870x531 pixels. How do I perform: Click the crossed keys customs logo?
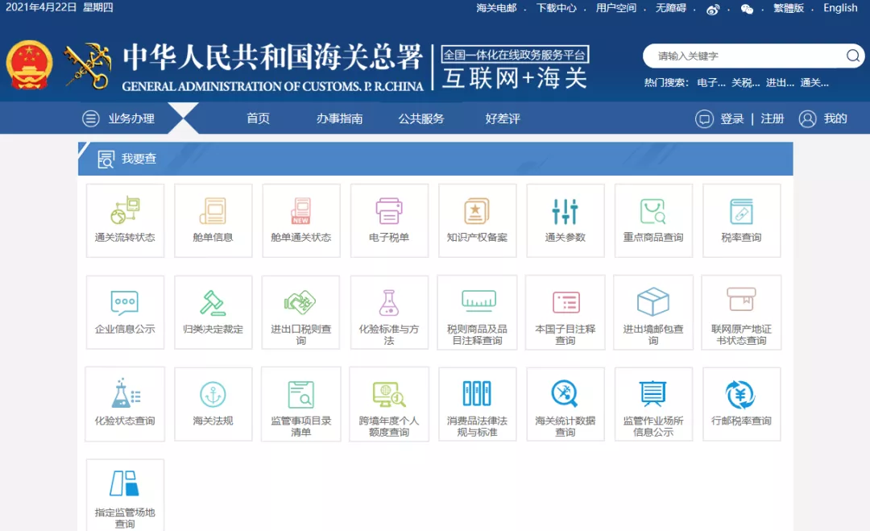click(88, 66)
